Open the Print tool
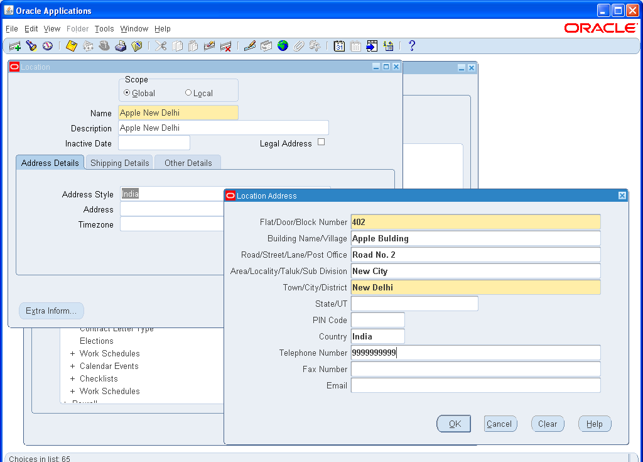The image size is (643, 462). [121, 45]
